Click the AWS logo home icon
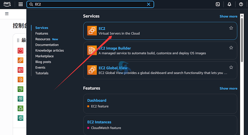 coord(7,4)
